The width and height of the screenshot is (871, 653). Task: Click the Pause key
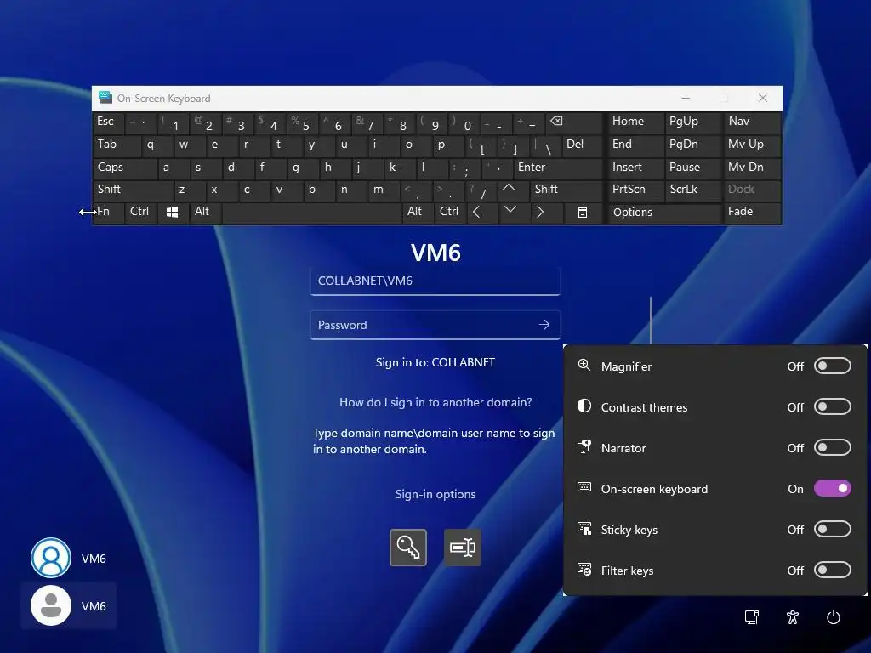point(692,168)
